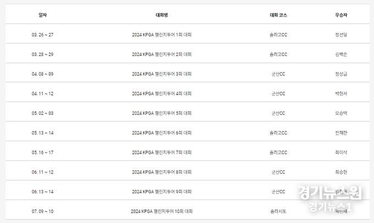Select the date 04. 08 ~ 09
The height and width of the screenshot is (223, 374).
click(42, 74)
